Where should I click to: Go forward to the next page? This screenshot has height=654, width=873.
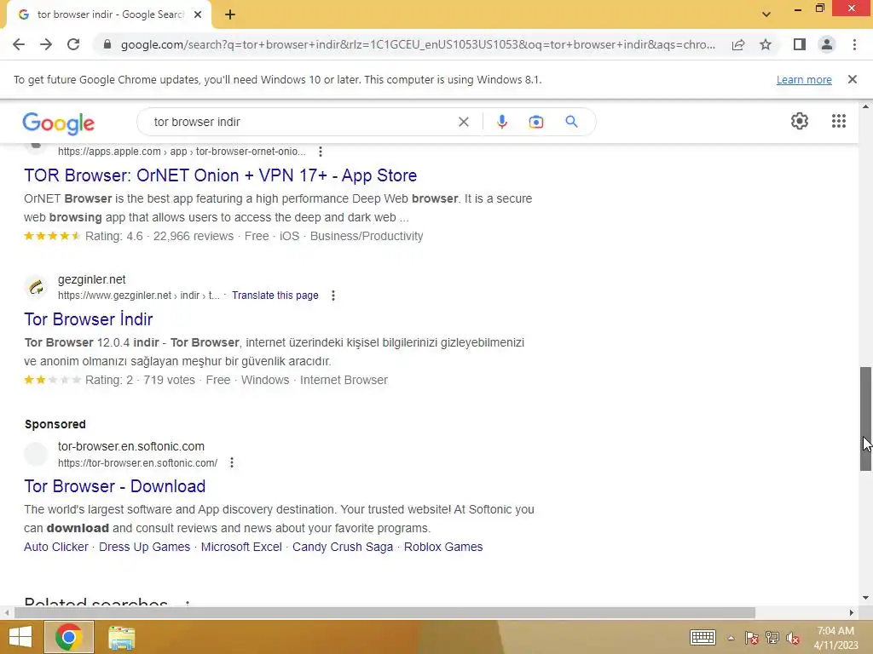coord(46,44)
